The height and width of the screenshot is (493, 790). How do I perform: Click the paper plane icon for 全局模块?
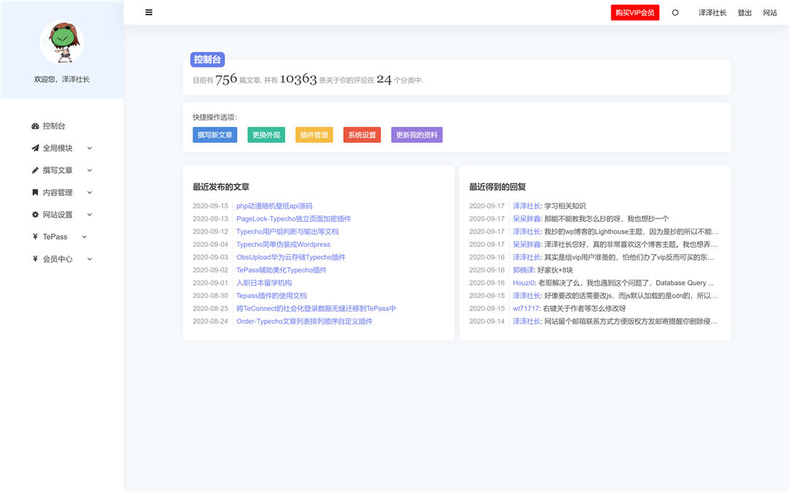tap(35, 148)
